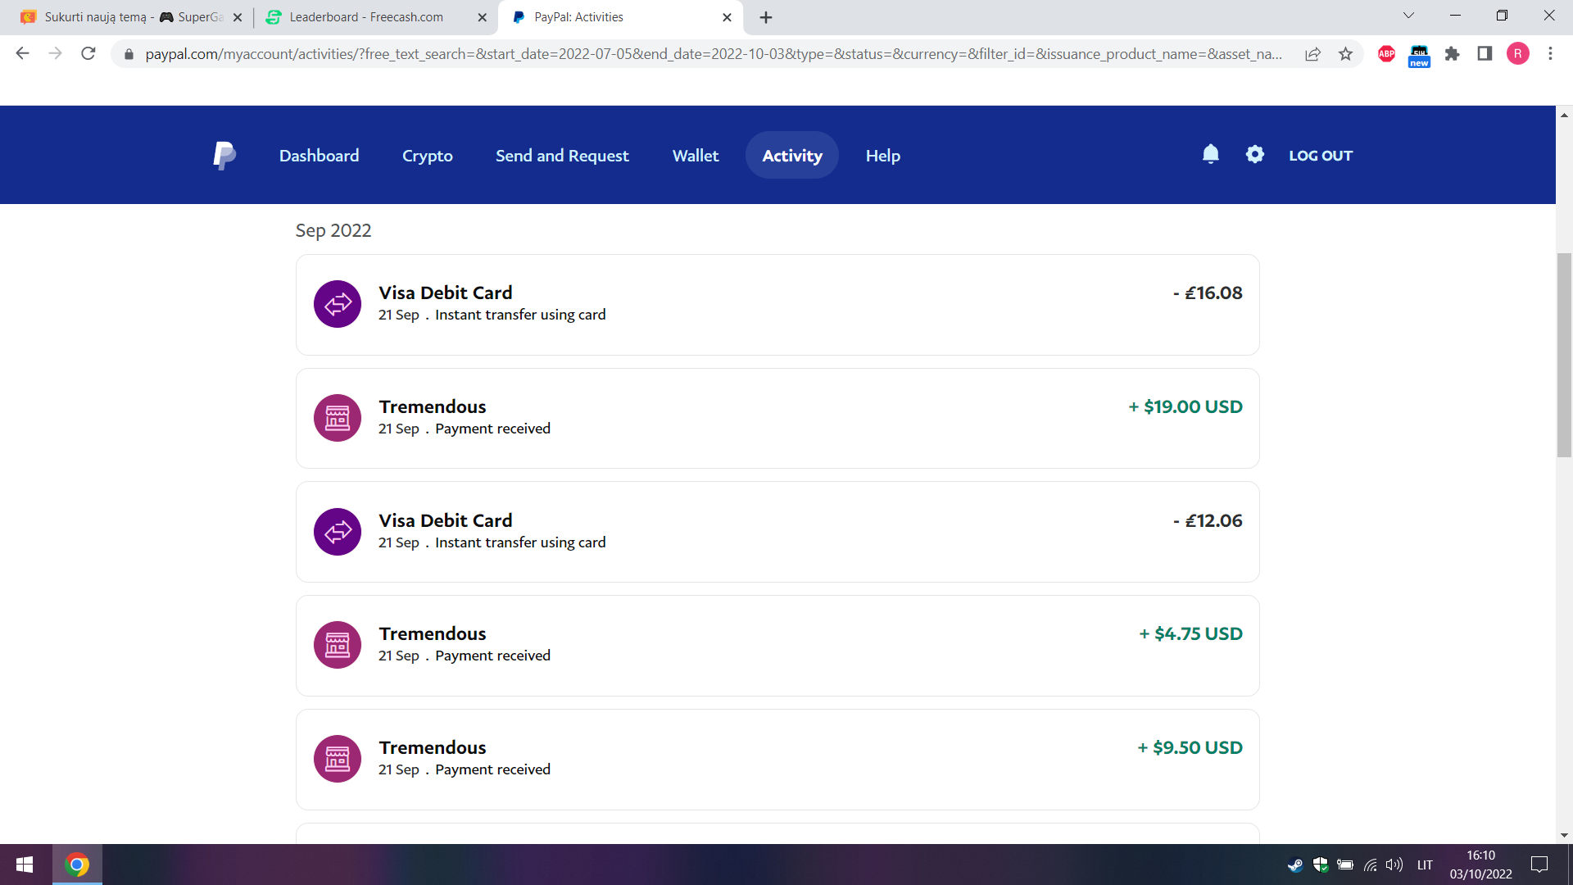The width and height of the screenshot is (1573, 885).
Task: Open the Windows Start menu
Action: (x=25, y=865)
